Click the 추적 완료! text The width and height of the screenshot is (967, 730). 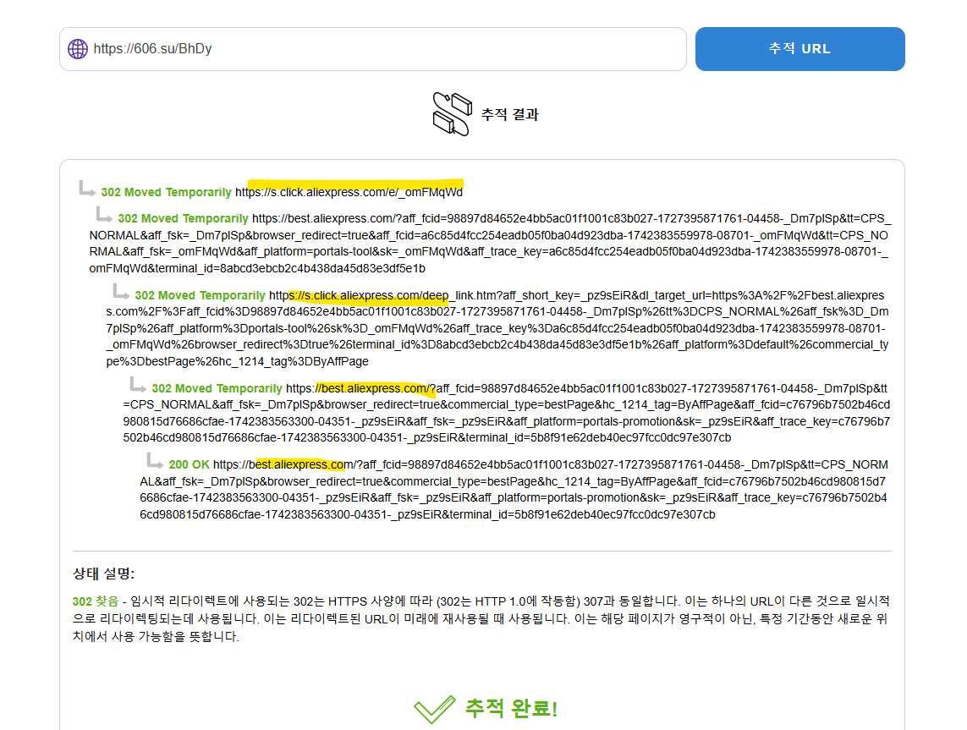click(x=511, y=708)
